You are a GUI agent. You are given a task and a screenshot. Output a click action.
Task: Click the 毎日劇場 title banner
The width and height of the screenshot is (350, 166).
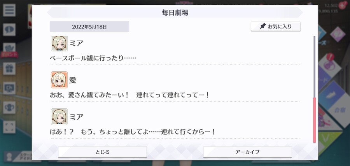coord(175,12)
